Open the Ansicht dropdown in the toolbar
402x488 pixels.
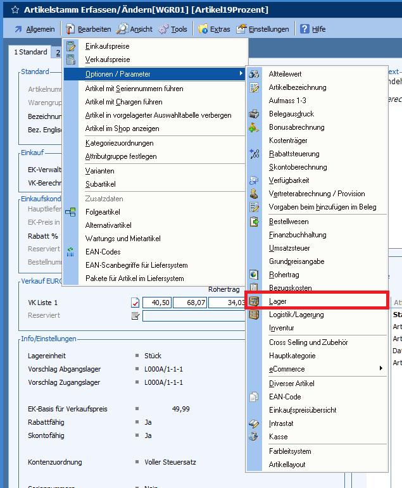(x=138, y=29)
